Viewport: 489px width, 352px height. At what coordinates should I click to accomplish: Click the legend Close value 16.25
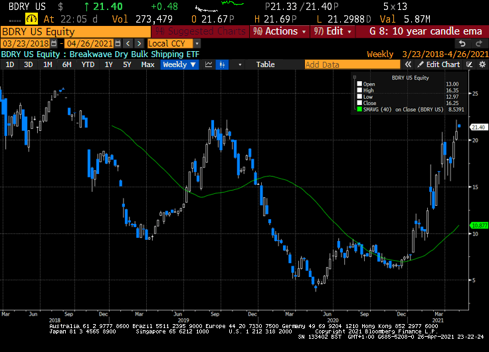point(452,103)
